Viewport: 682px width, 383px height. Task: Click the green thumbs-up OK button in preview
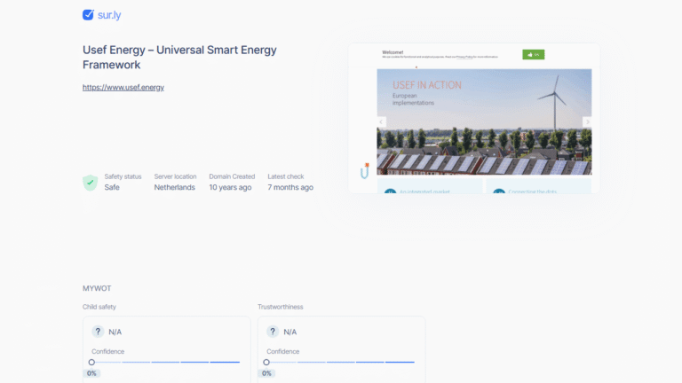point(533,55)
